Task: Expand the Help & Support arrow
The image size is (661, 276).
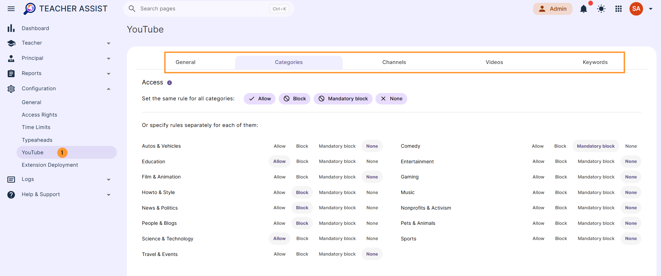Action: point(109,195)
